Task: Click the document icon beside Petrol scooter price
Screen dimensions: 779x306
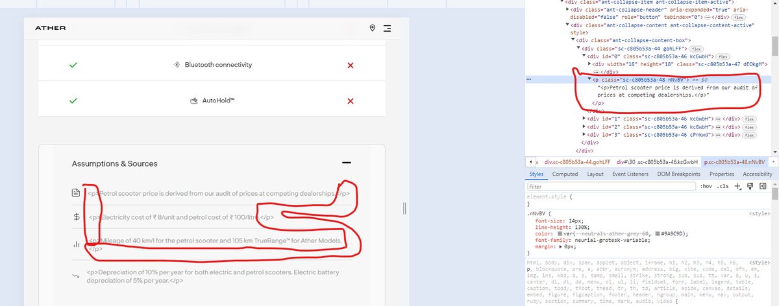Action: (x=76, y=193)
